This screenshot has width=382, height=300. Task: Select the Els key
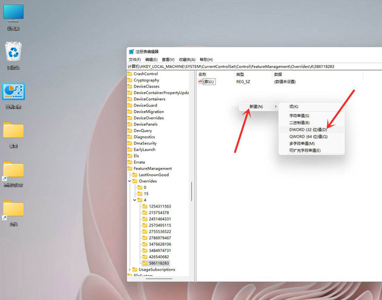[136, 156]
